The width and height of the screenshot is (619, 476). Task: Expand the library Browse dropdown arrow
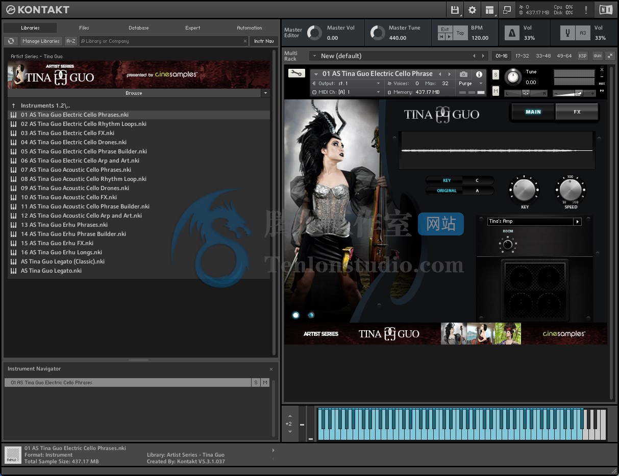[x=265, y=93]
